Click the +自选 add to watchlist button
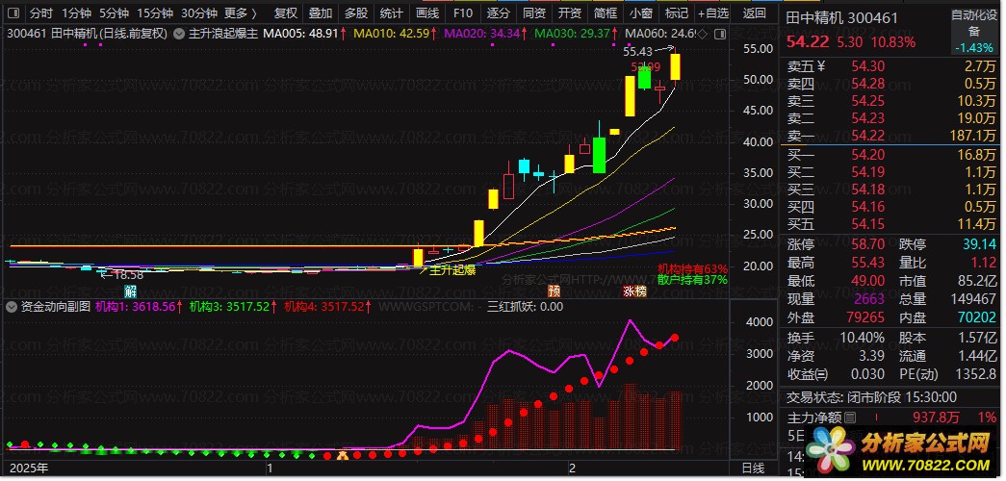The height and width of the screenshot is (481, 1006). coord(711,13)
